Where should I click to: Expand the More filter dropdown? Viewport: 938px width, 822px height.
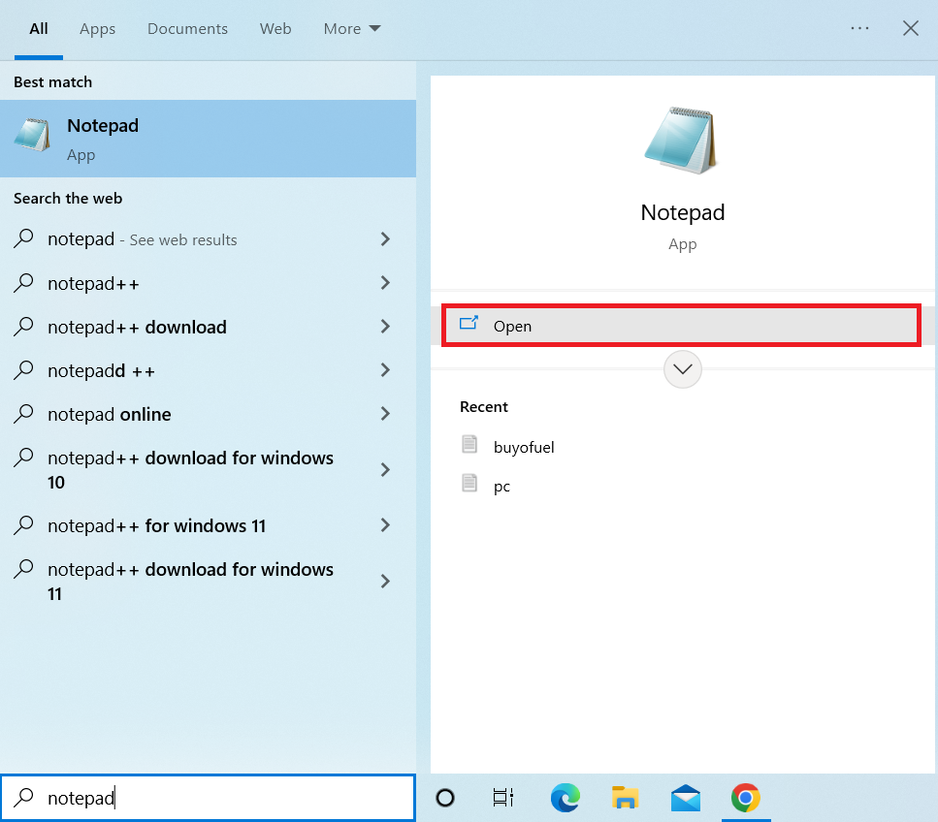[351, 28]
